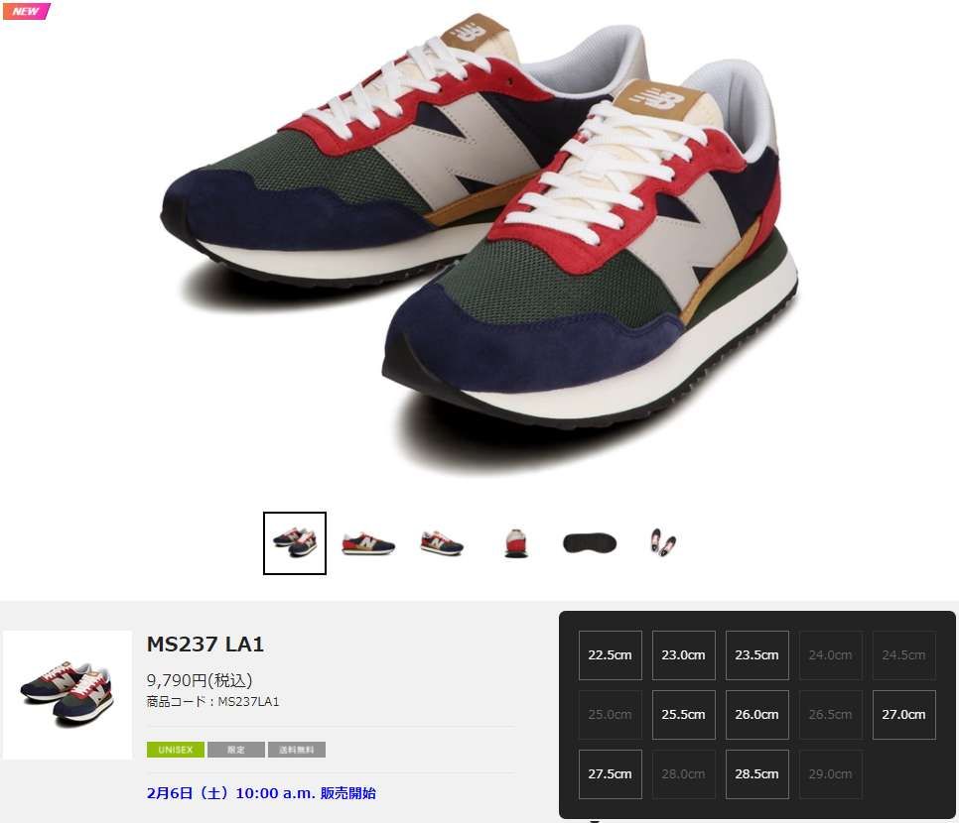Screen dimensions: 959x823
Task: Click the gray 限定 tag
Action: coord(235,750)
